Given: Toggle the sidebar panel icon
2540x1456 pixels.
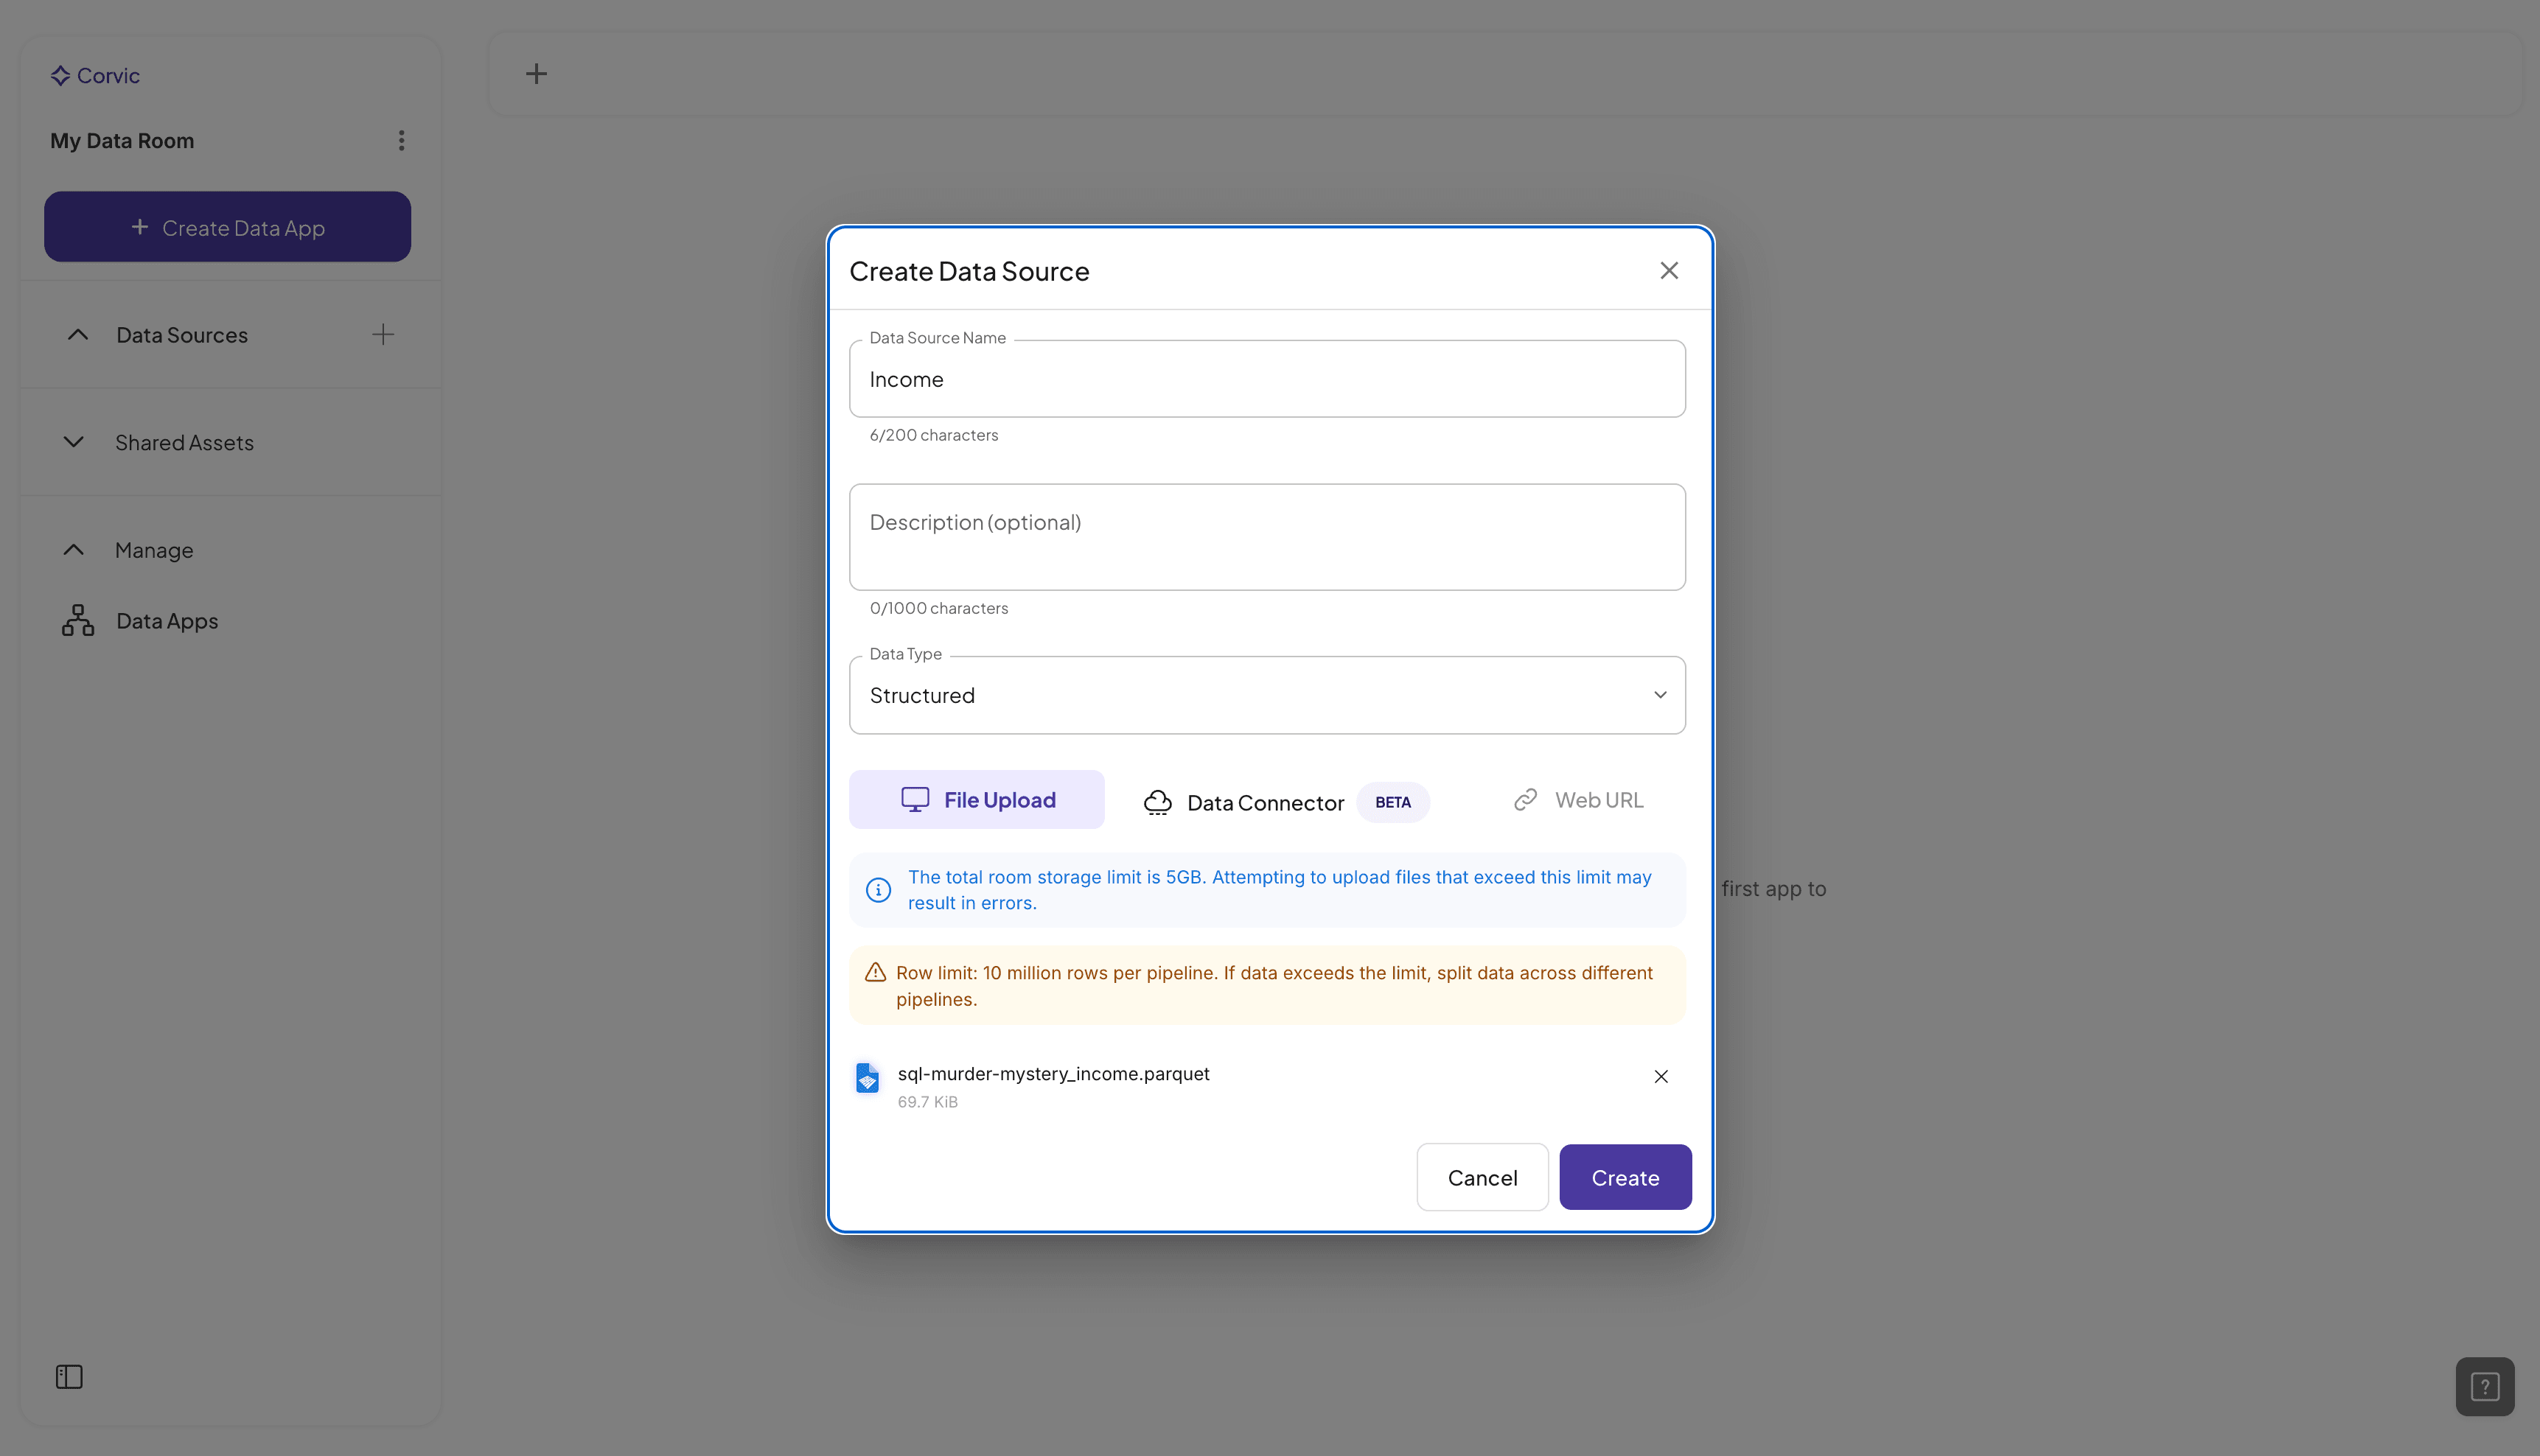Looking at the screenshot, I should point(69,1377).
